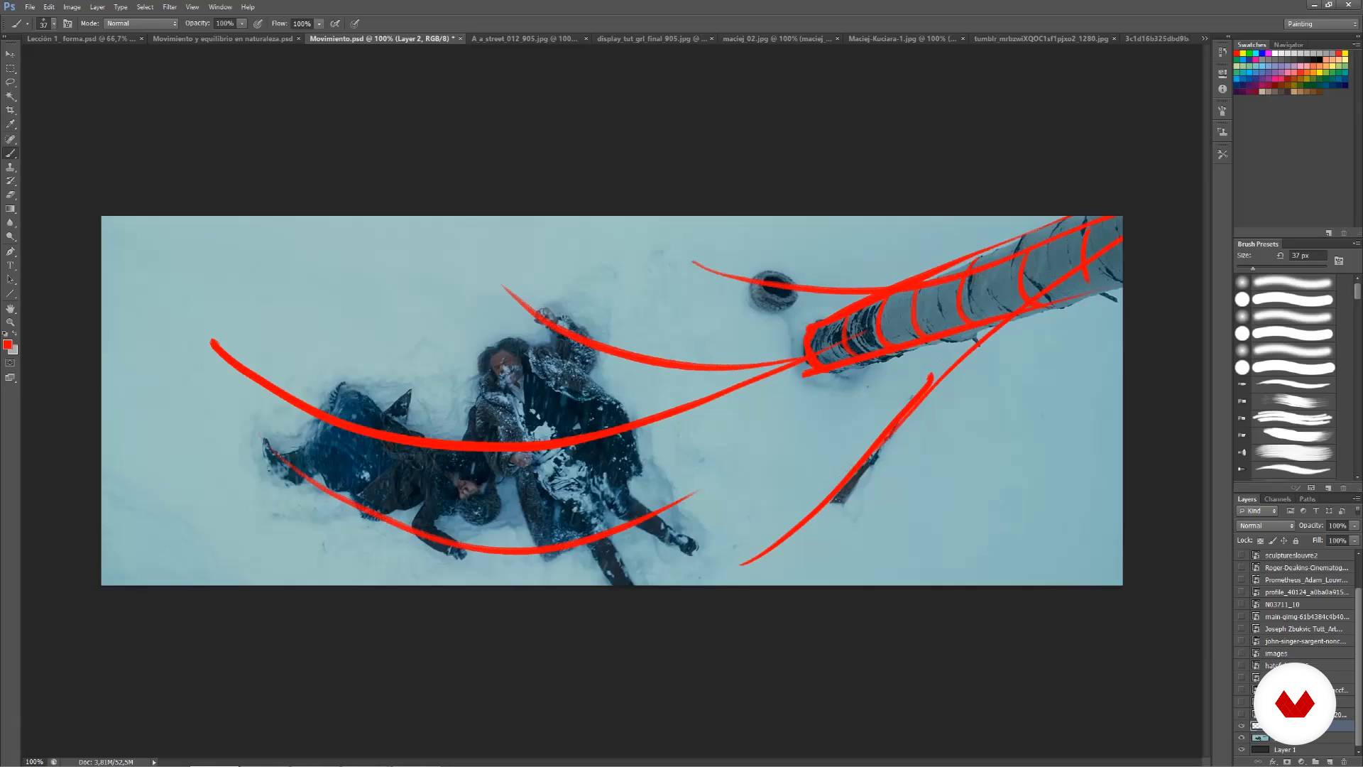Open the Window menu

point(220,7)
